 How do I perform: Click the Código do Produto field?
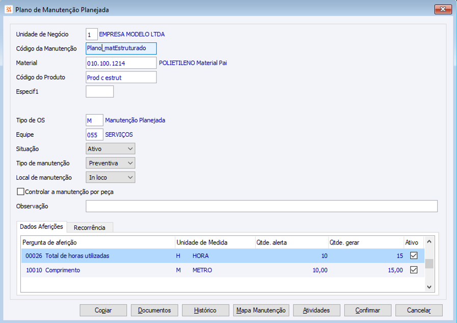pos(121,78)
